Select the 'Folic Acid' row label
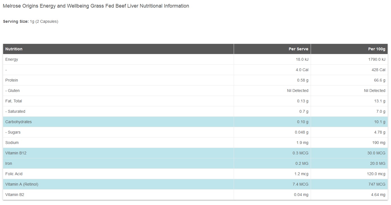The image size is (391, 205). 14,174
